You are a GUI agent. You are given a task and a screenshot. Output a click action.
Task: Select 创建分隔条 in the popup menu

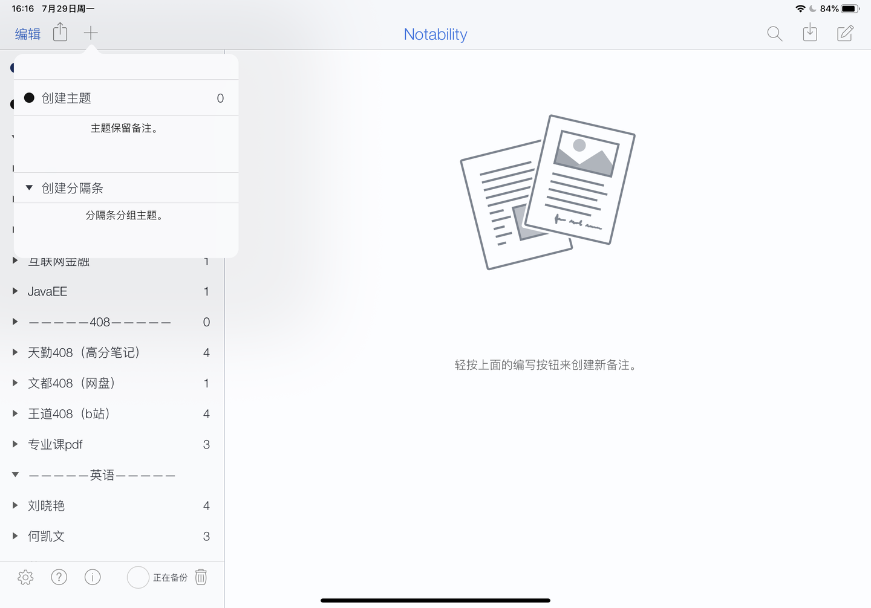(x=126, y=188)
